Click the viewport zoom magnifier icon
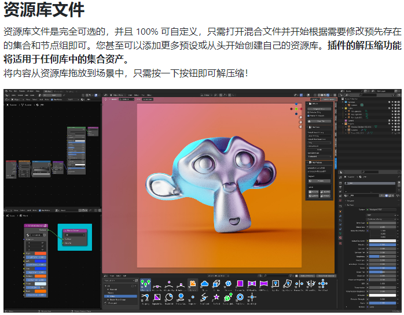The height and width of the screenshot is (315, 404). (300, 117)
